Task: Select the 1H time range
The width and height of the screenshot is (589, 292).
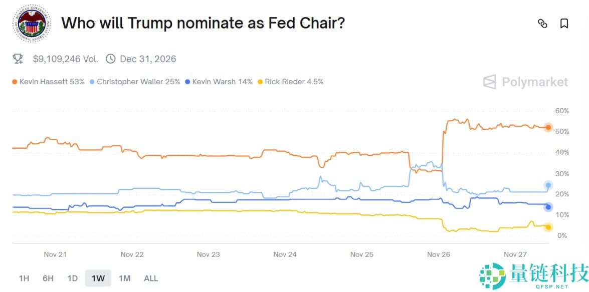Action: [x=24, y=278]
